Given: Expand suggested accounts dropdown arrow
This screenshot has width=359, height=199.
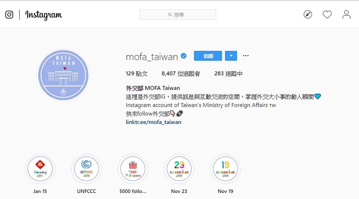Looking at the screenshot, I should click(231, 56).
